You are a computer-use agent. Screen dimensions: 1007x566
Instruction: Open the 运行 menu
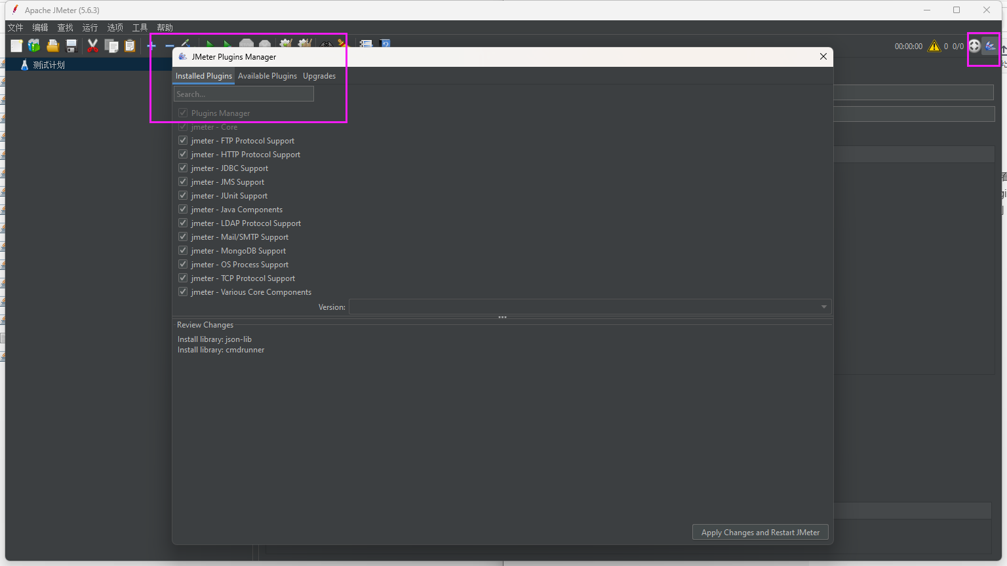coord(90,28)
